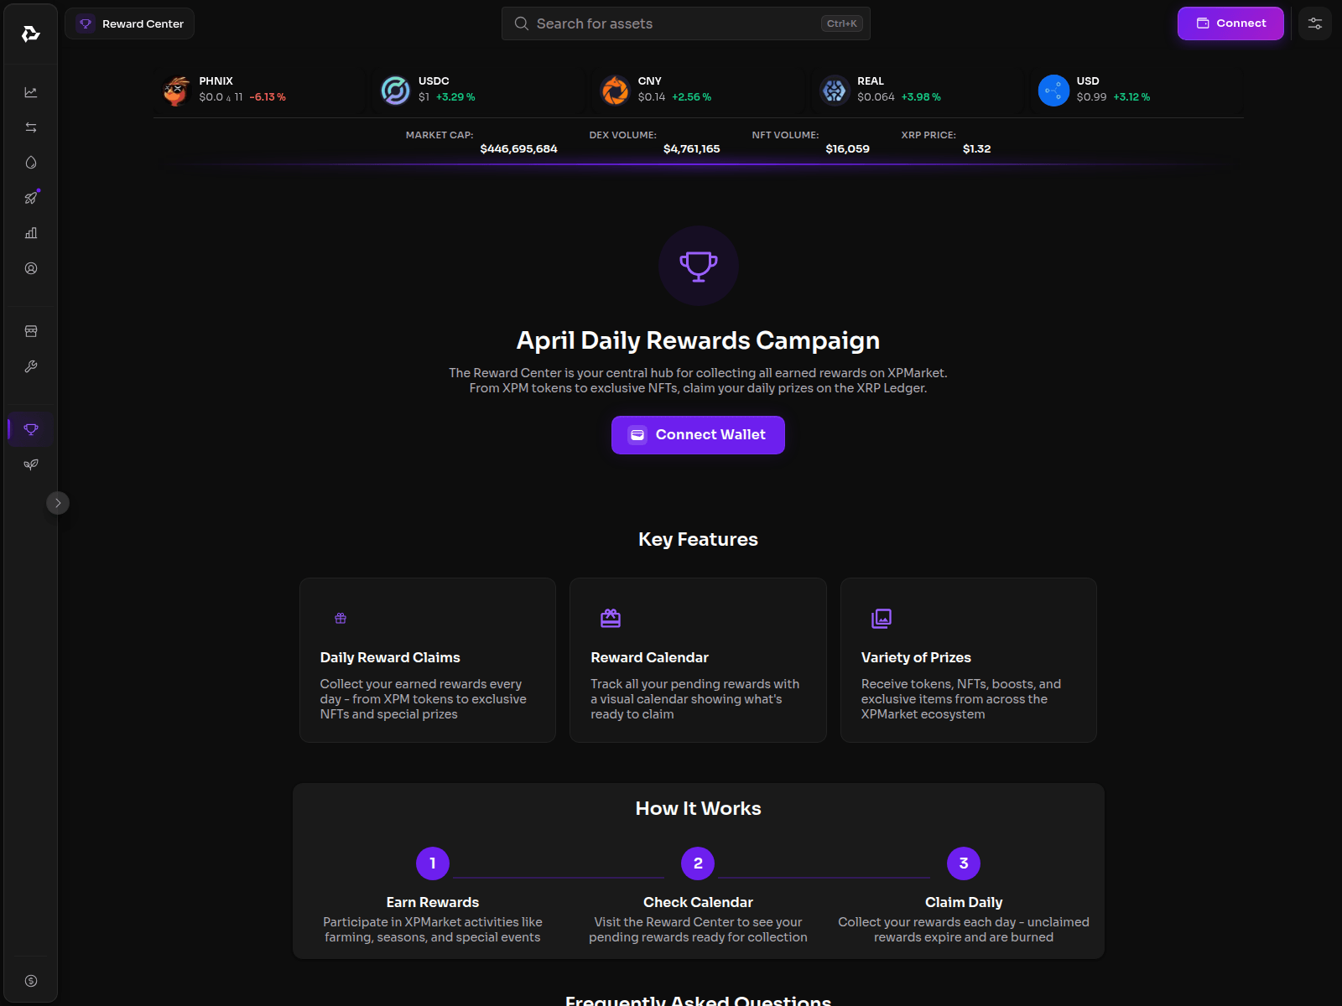Viewport: 1342px width, 1006px height.
Task: Open the line chart icon in sidebar
Action: 31,92
